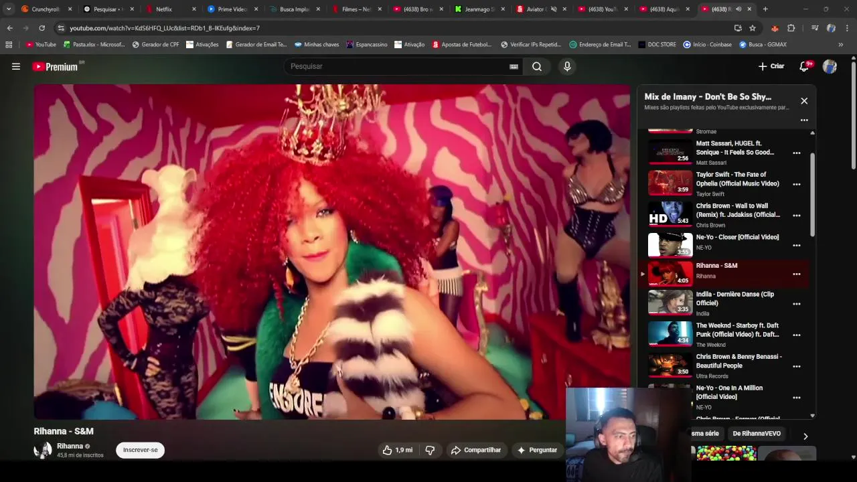Open options for Ne-Yo One In A Million

[x=797, y=397]
